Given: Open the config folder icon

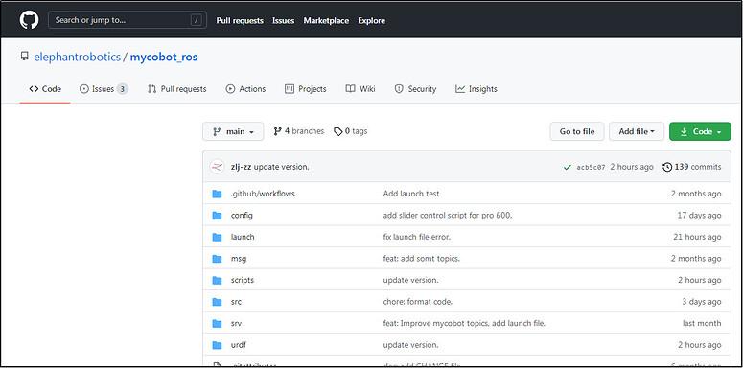Looking at the screenshot, I should pyautogui.click(x=217, y=216).
